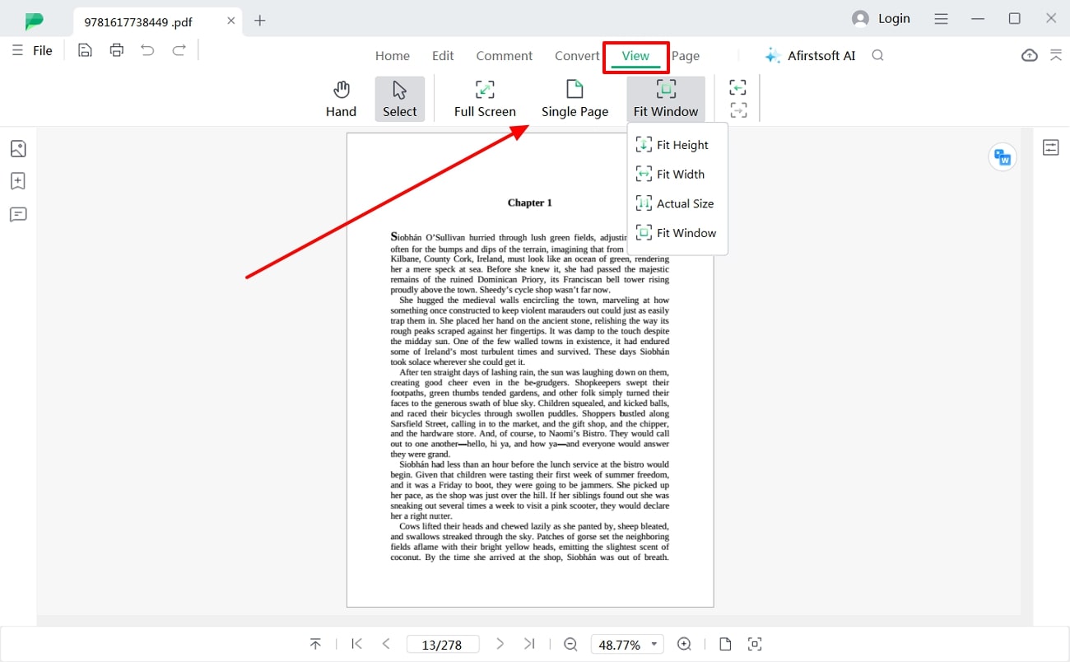The height and width of the screenshot is (662, 1070).
Task: Activate the Hand tool
Action: (341, 100)
